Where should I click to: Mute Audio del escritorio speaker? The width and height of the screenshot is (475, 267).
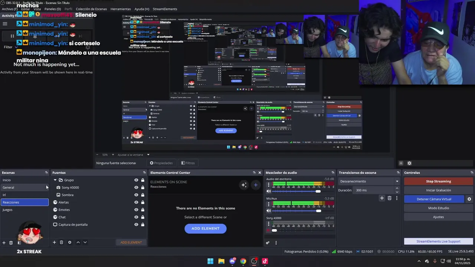269,191
